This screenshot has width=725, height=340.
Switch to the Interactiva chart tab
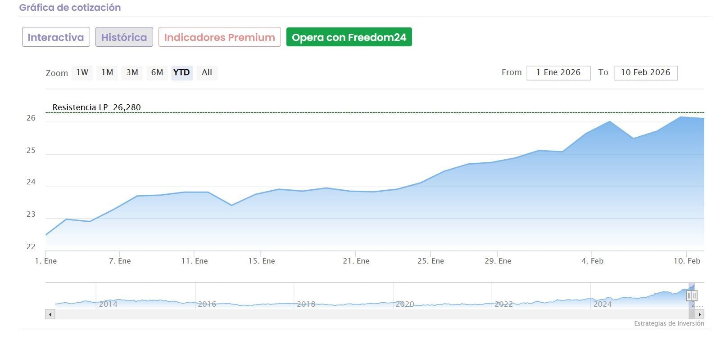(x=56, y=37)
